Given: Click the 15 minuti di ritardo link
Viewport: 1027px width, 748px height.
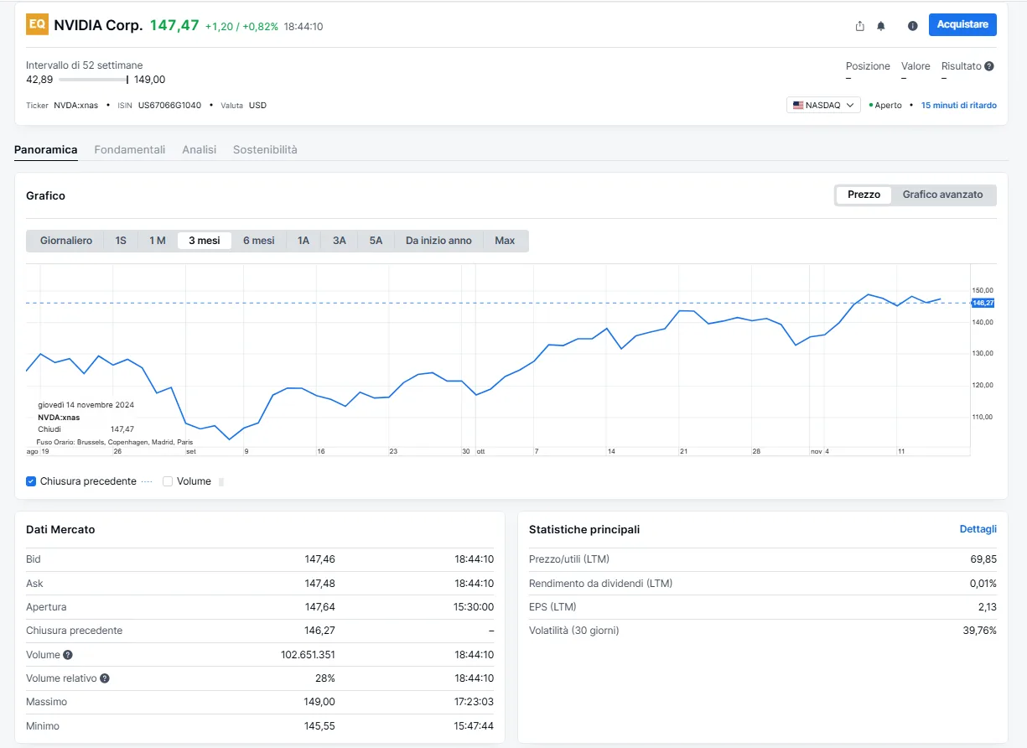Looking at the screenshot, I should tap(959, 106).
